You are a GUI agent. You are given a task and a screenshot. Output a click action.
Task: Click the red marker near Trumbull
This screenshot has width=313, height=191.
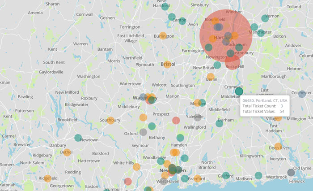coord(128,182)
